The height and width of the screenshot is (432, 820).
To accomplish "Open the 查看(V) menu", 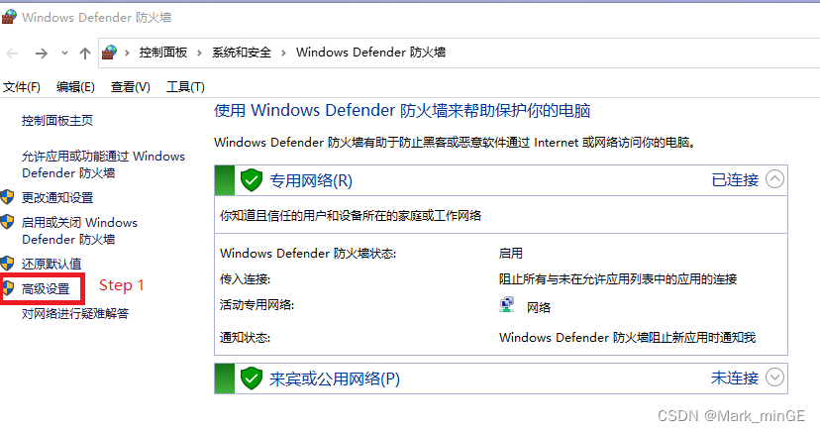I will [130, 87].
